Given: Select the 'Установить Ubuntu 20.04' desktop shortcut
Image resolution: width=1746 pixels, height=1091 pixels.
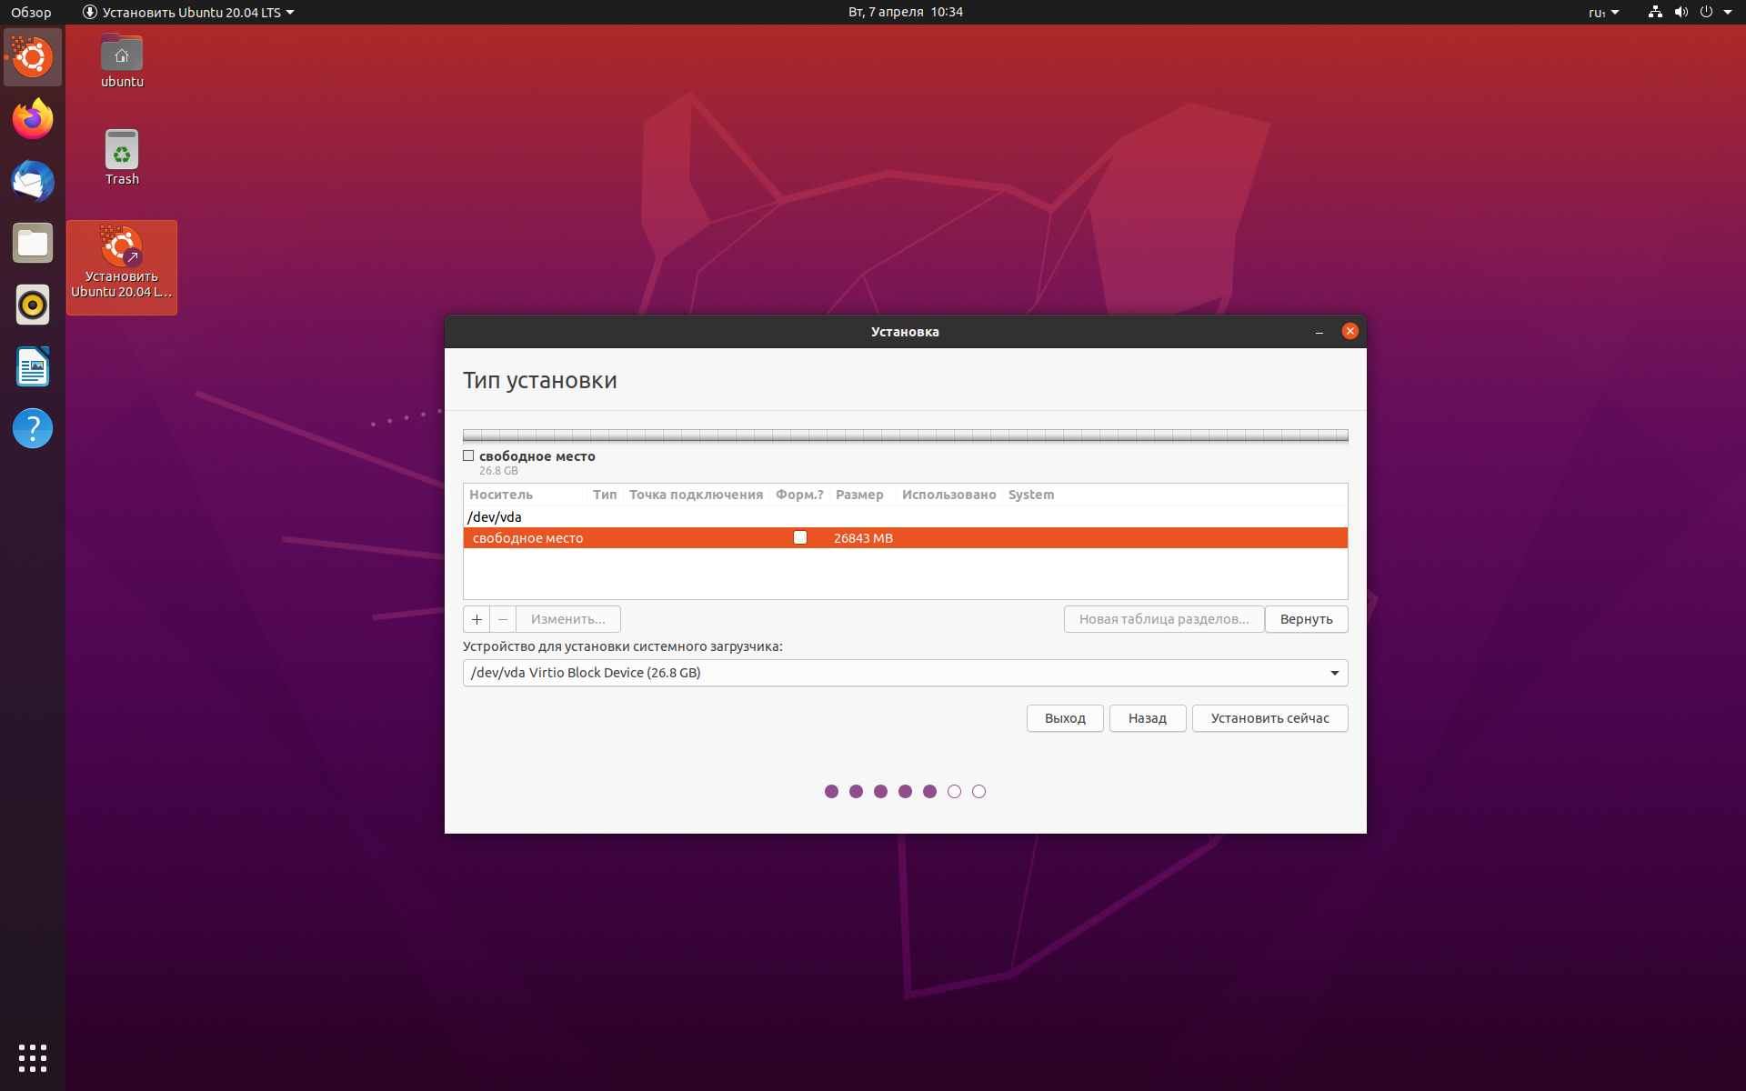Looking at the screenshot, I should tap(122, 267).
